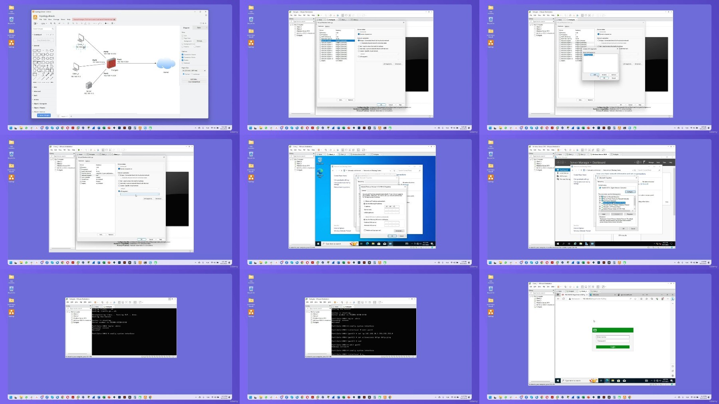Image resolution: width=719 pixels, height=404 pixels.
Task: Expand the Basic shapes section in draw.io
Action: pyautogui.click(x=35, y=96)
